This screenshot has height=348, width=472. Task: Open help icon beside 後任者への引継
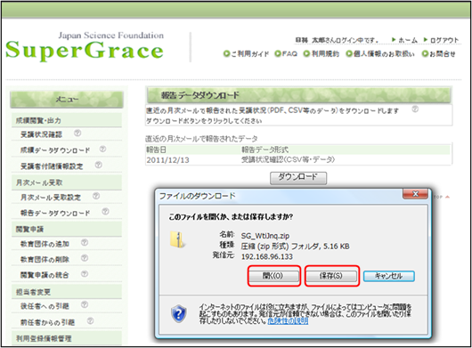[85, 304]
